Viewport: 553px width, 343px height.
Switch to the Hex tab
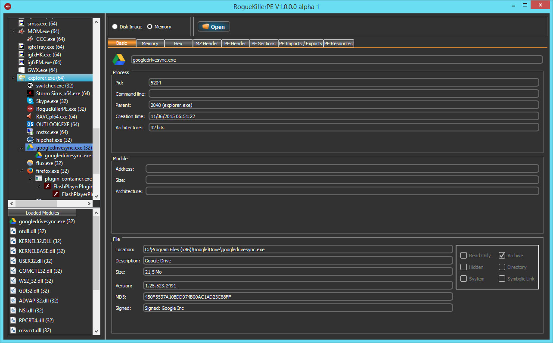click(178, 44)
